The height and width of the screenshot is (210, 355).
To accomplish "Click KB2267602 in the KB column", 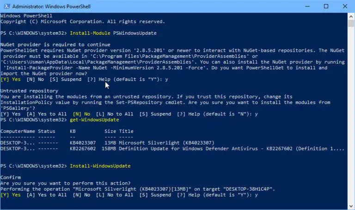I will pos(83,149).
